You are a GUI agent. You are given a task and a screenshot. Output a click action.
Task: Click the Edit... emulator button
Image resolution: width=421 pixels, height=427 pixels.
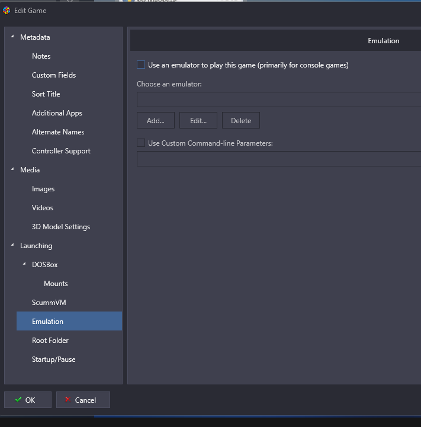(x=198, y=120)
